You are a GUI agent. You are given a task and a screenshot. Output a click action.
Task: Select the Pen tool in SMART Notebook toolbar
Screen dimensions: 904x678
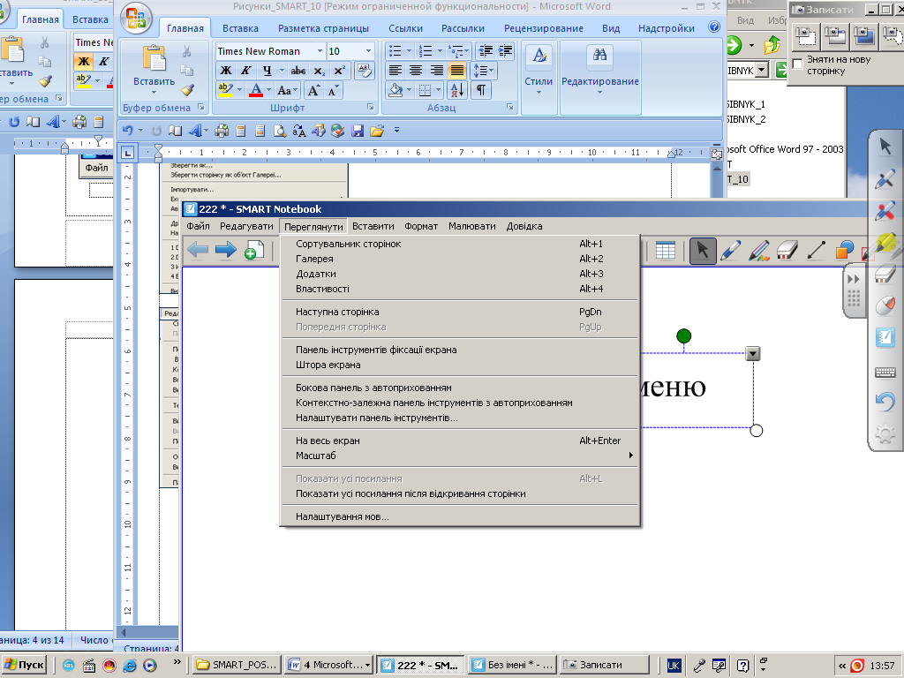click(730, 252)
